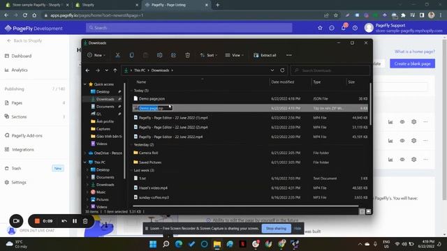
Task: Click the PageFly star favorites icon
Action: [320, 28]
